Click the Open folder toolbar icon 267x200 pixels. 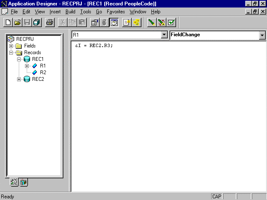coord(18,22)
